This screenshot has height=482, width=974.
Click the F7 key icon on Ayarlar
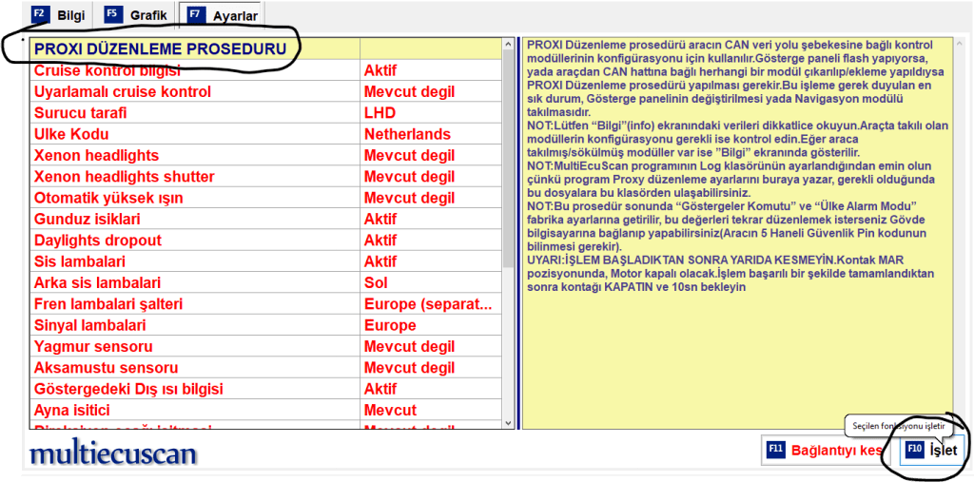point(193,15)
